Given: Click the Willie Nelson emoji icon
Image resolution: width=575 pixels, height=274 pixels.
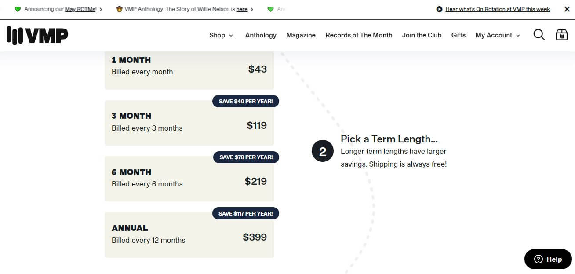Looking at the screenshot, I should pyautogui.click(x=119, y=9).
